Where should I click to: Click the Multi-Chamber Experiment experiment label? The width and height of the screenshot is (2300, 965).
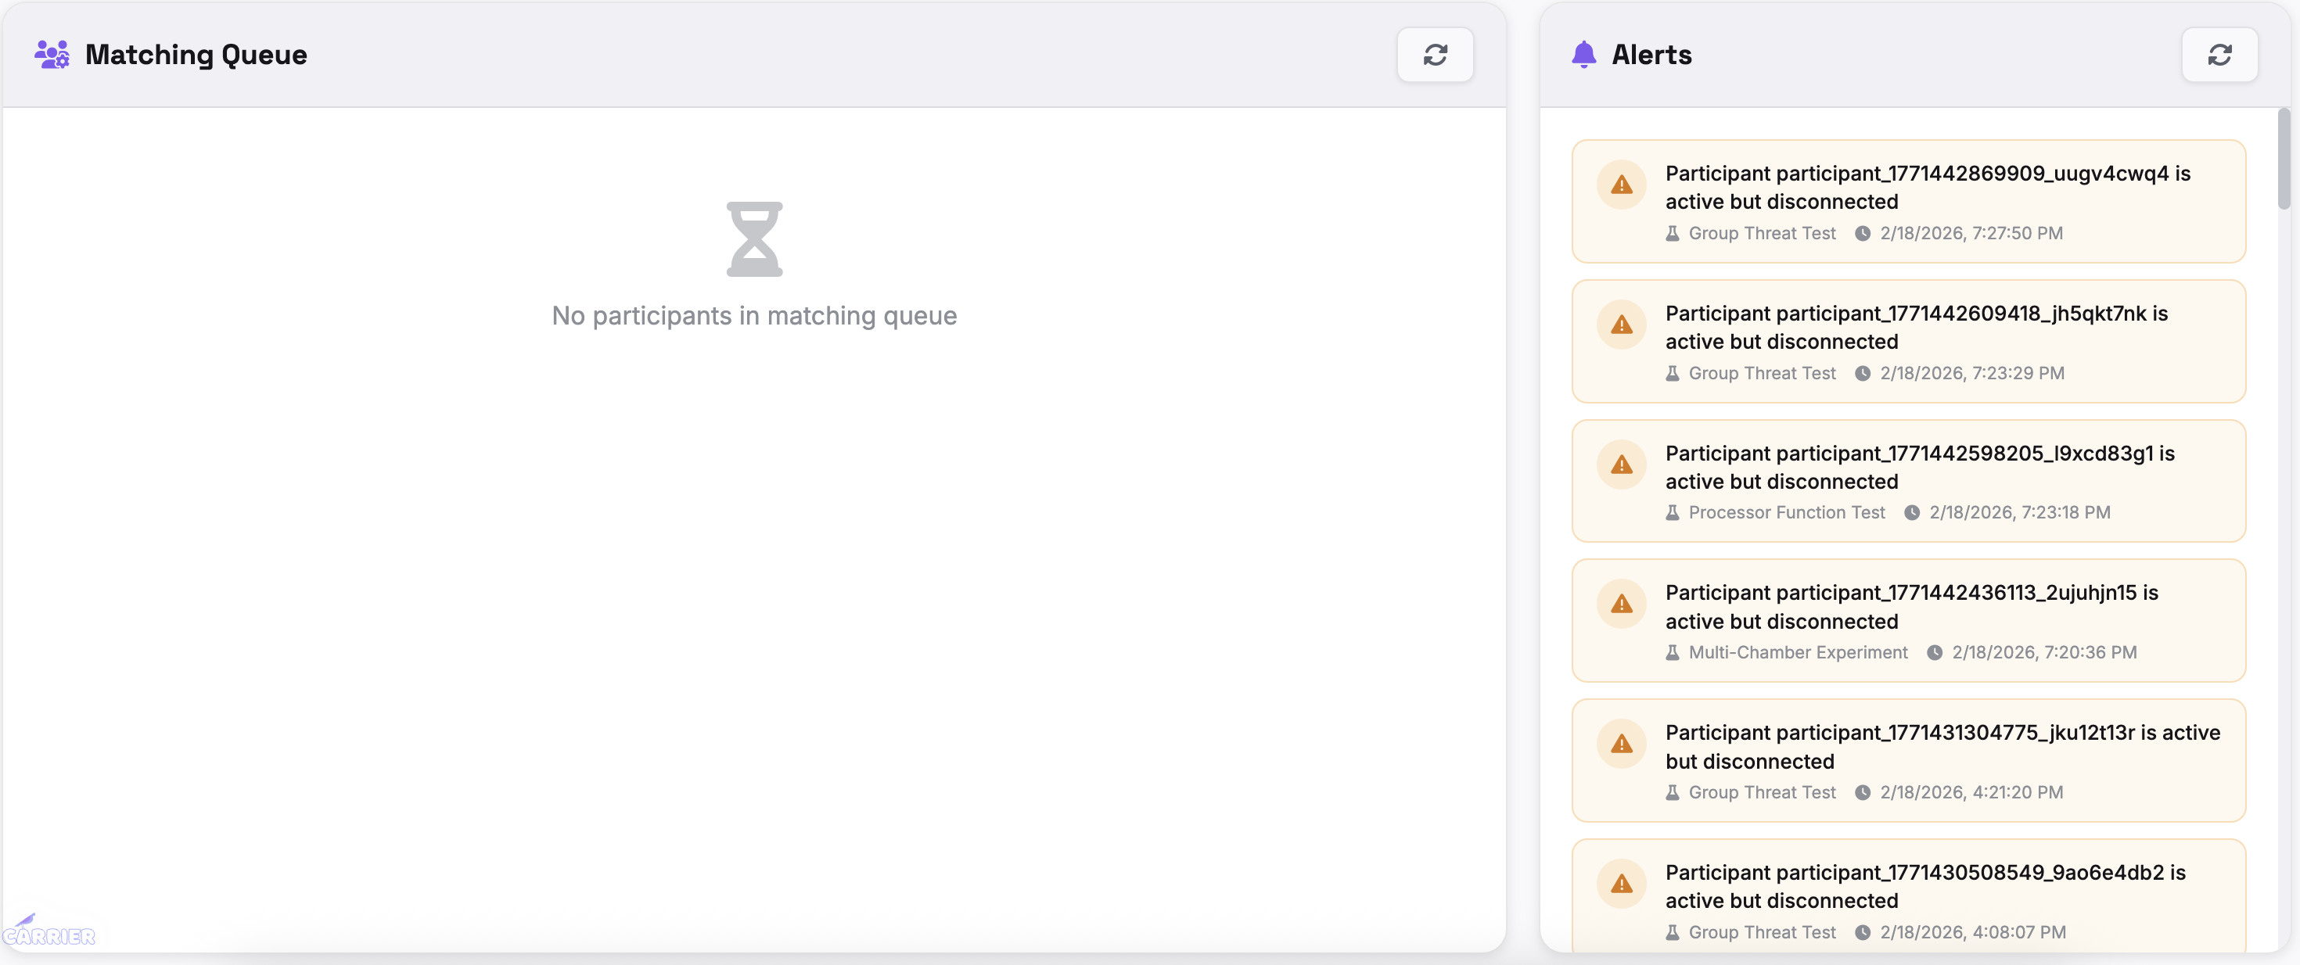click(1797, 651)
